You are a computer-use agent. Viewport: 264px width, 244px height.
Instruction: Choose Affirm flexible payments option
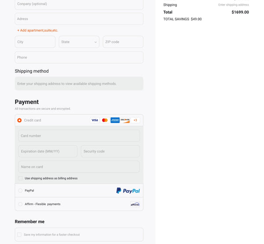click(x=20, y=204)
